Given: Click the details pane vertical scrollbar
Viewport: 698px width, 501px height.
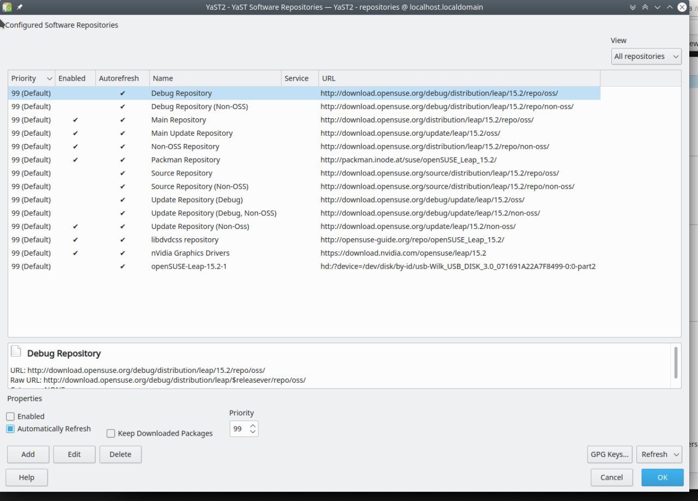Looking at the screenshot, I should click(676, 363).
